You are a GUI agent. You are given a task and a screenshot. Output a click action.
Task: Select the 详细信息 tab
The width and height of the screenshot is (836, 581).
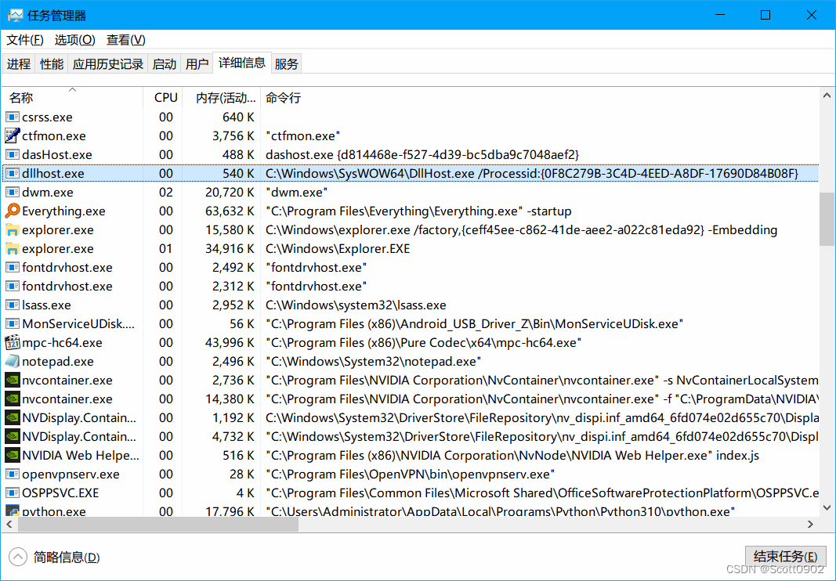242,63
